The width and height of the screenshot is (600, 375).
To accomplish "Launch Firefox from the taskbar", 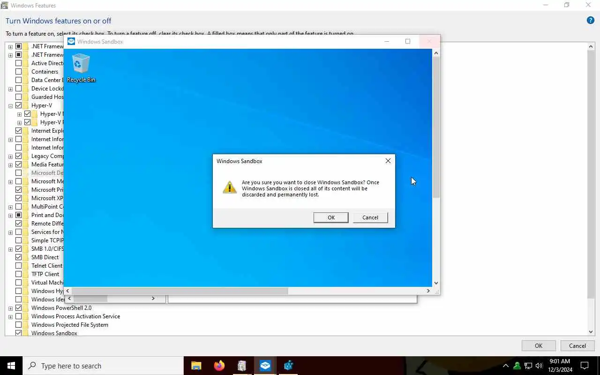I will pos(219,366).
